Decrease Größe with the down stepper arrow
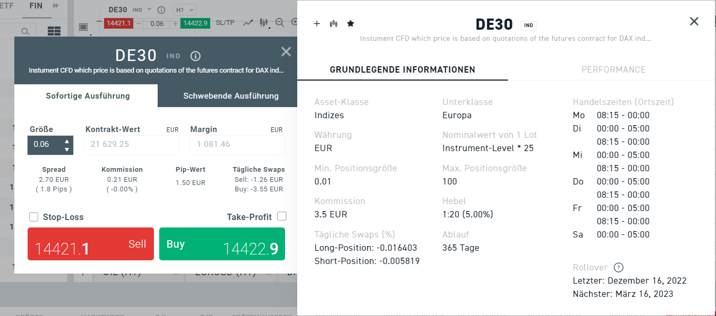This screenshot has height=316, width=716. point(67,150)
